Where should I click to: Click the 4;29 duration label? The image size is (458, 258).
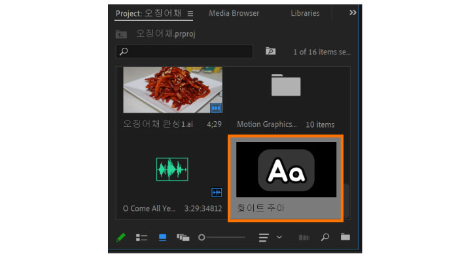pos(214,124)
